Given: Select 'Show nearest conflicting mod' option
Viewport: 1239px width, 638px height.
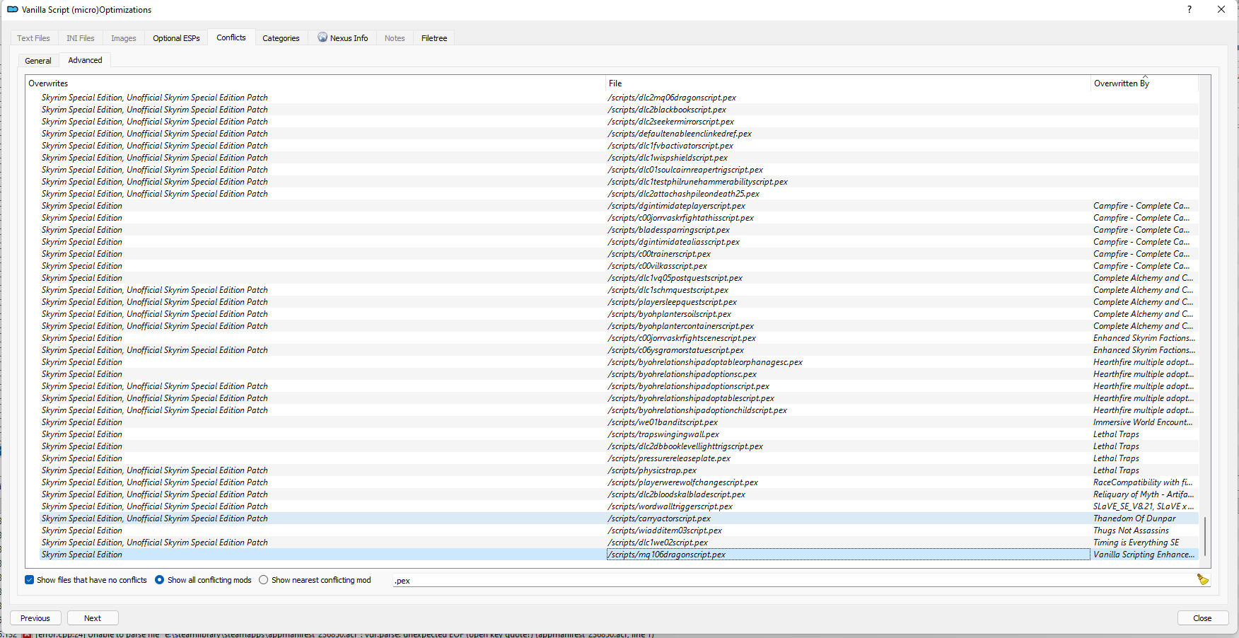Looking at the screenshot, I should tap(315, 580).
